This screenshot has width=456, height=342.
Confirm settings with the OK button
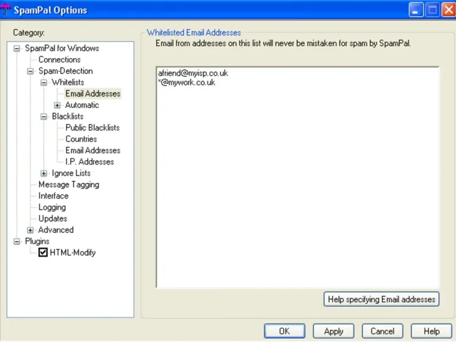click(x=284, y=331)
